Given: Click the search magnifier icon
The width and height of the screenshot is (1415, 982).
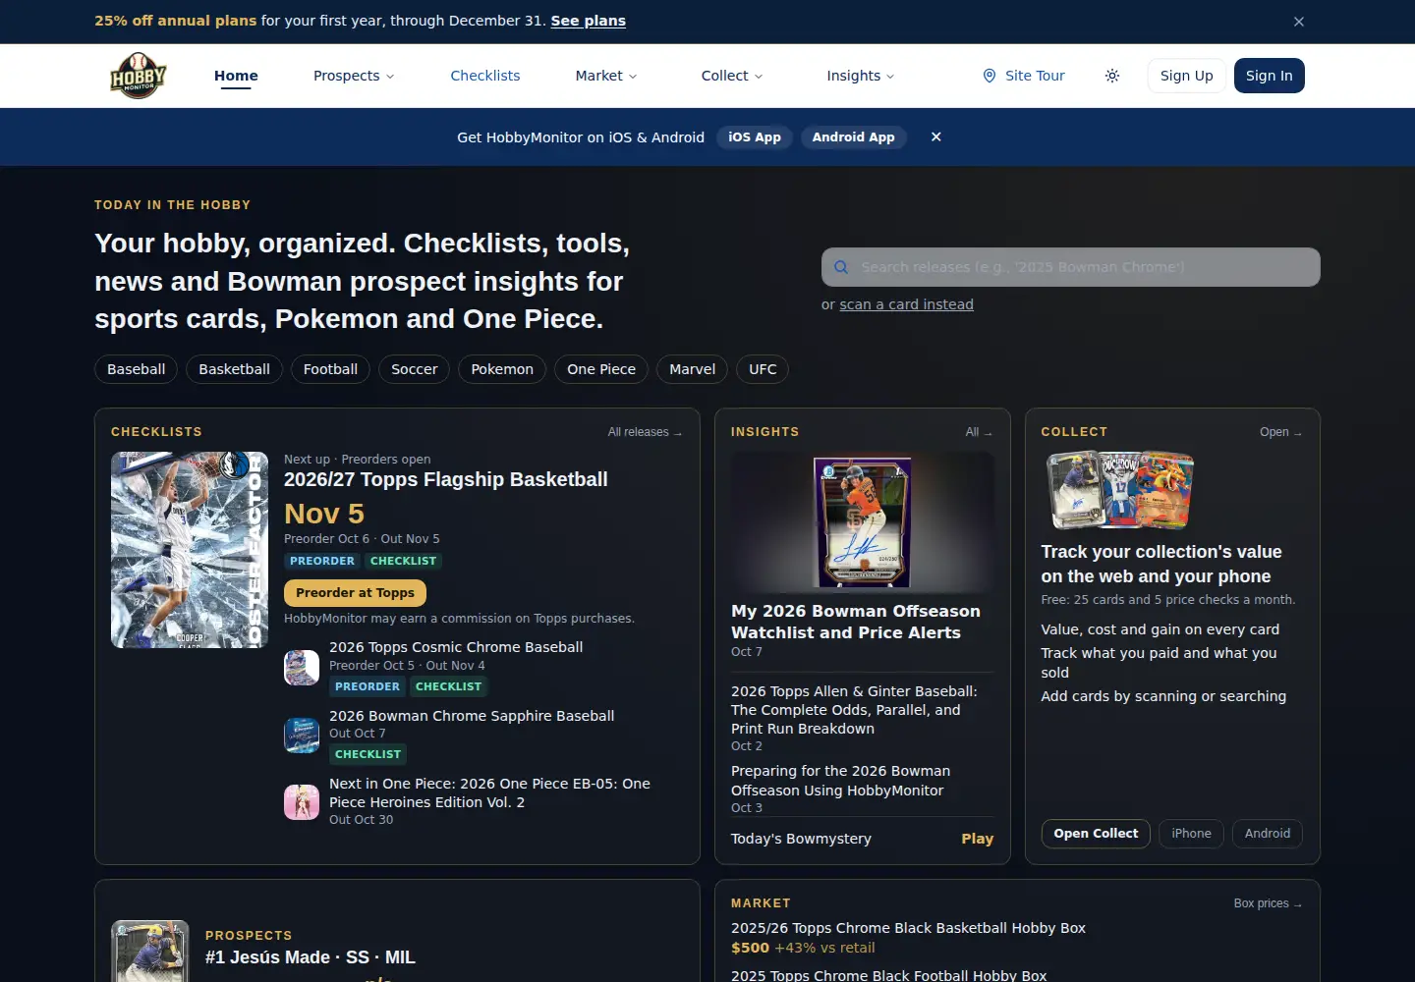Looking at the screenshot, I should point(841,267).
